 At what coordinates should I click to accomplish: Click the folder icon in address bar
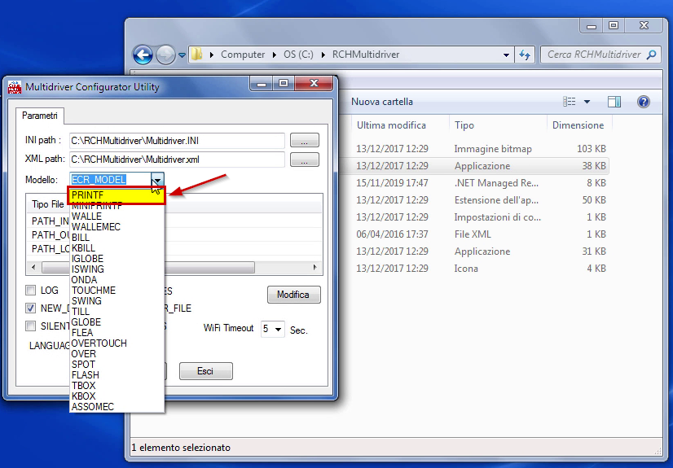196,55
